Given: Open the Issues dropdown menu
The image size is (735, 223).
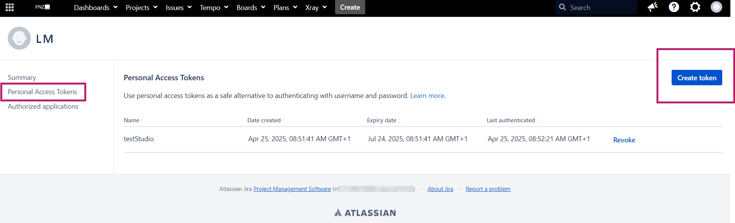Looking at the screenshot, I should click(x=179, y=7).
